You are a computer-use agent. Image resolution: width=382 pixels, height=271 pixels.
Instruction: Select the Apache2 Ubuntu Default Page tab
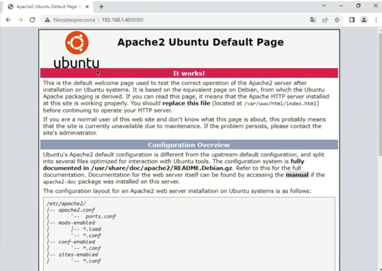47,6
